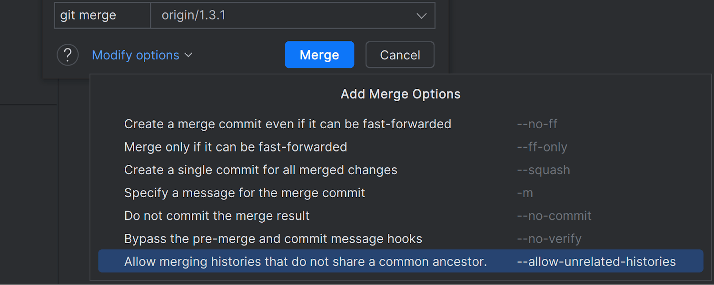The height and width of the screenshot is (285, 714).
Task: Open the origin/1.3.1 branch combo box
Action: pos(293,15)
